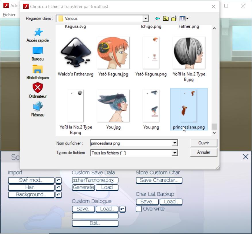
Task: Select Accès rapide in sidebar
Action: 38,35
